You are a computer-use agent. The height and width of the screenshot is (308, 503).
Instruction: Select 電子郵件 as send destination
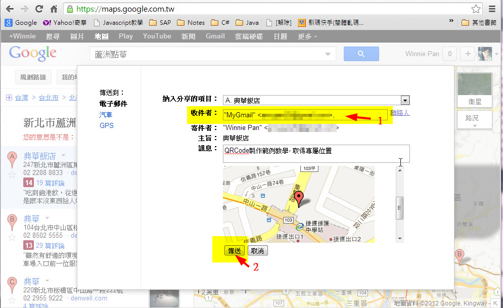point(113,104)
